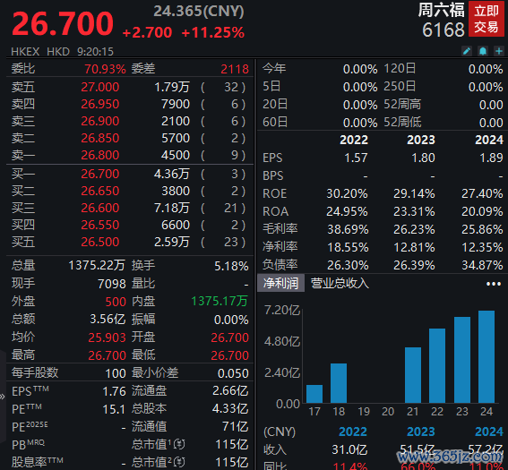Click the 24.365(CNY) converted price
The height and width of the screenshot is (470, 508).
[199, 12]
